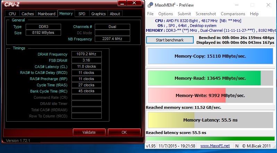Open the Submit menu in MaxxMEM
The height and width of the screenshot is (153, 277).
[184, 14]
